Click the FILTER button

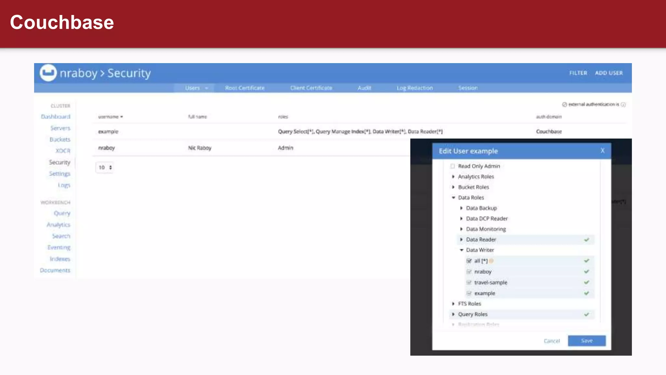tap(578, 73)
